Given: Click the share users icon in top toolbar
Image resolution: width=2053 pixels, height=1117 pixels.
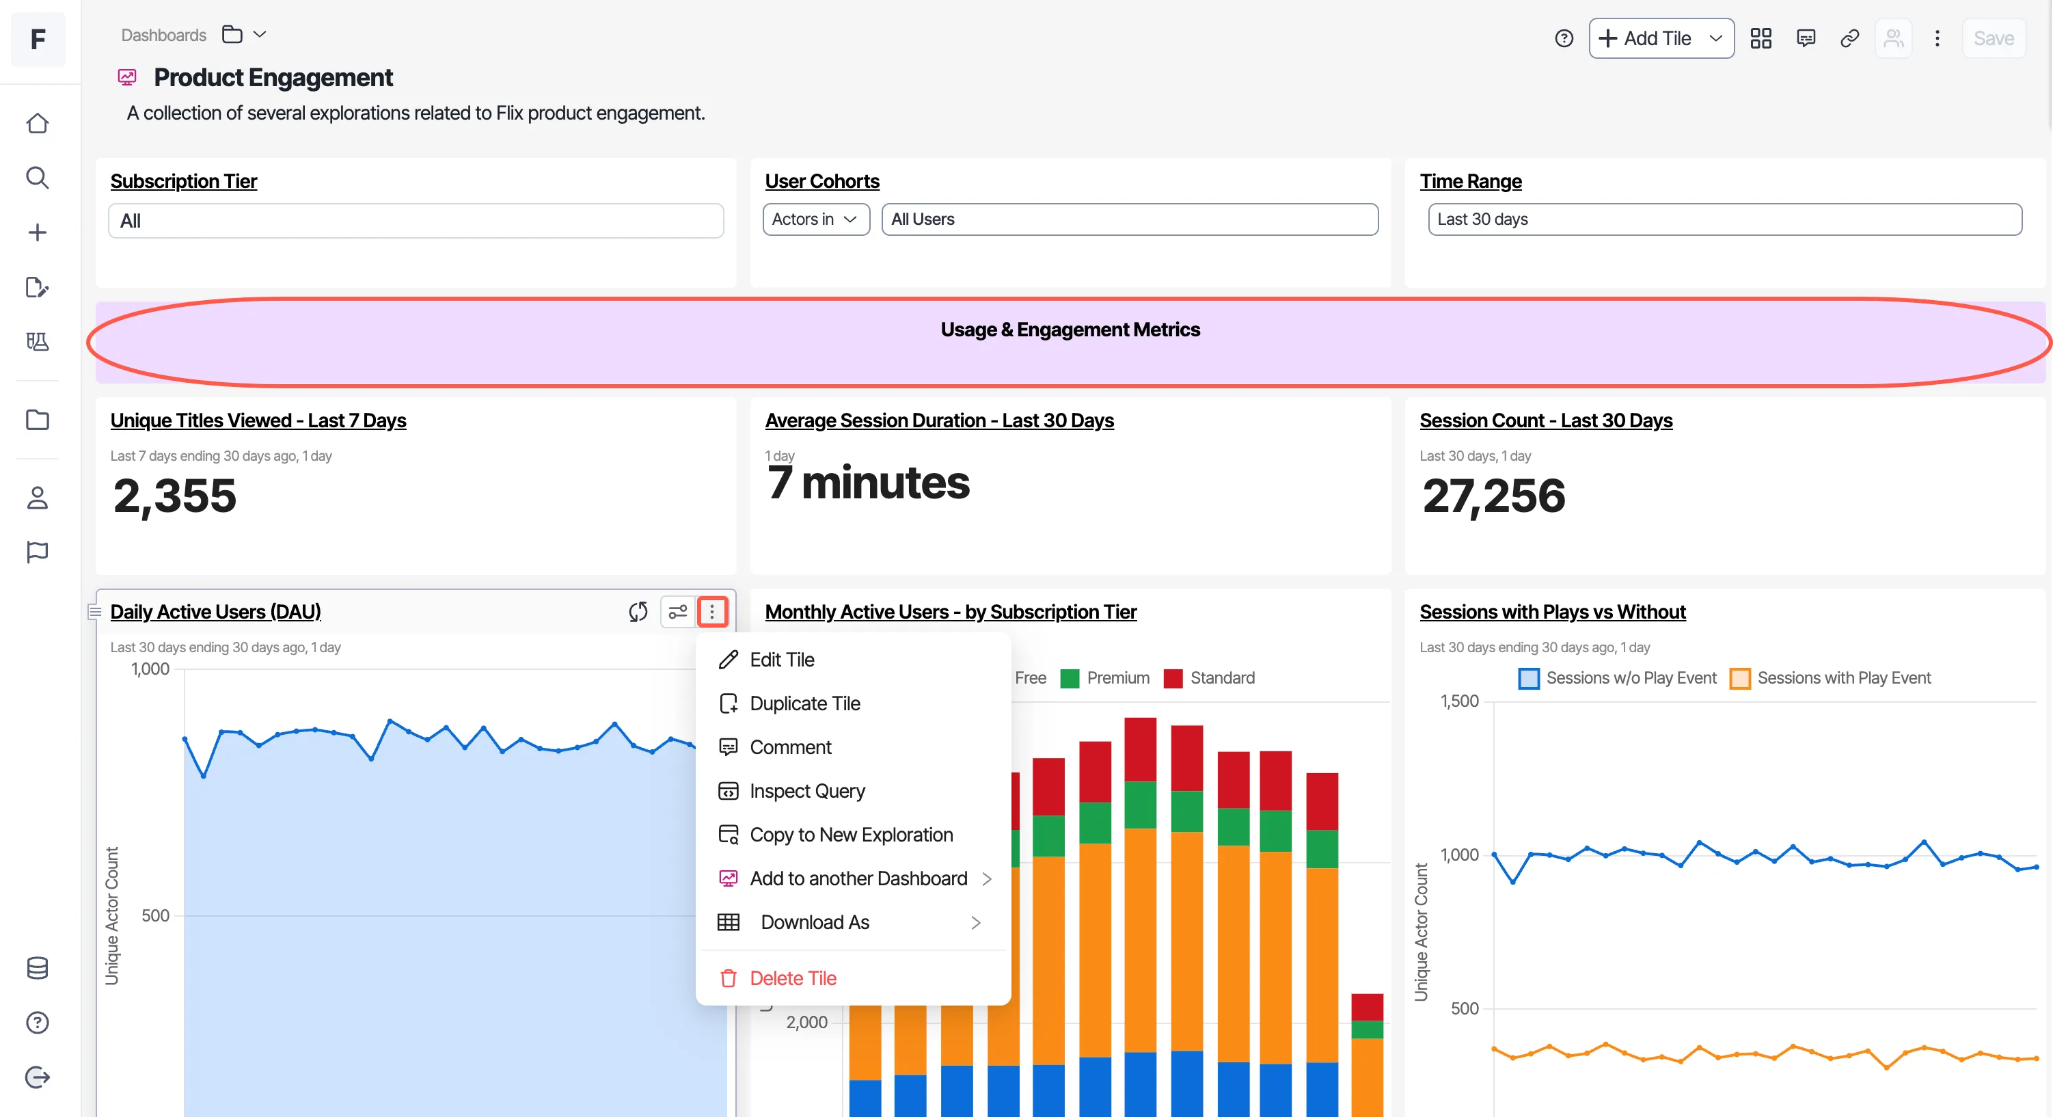Looking at the screenshot, I should coord(1894,38).
